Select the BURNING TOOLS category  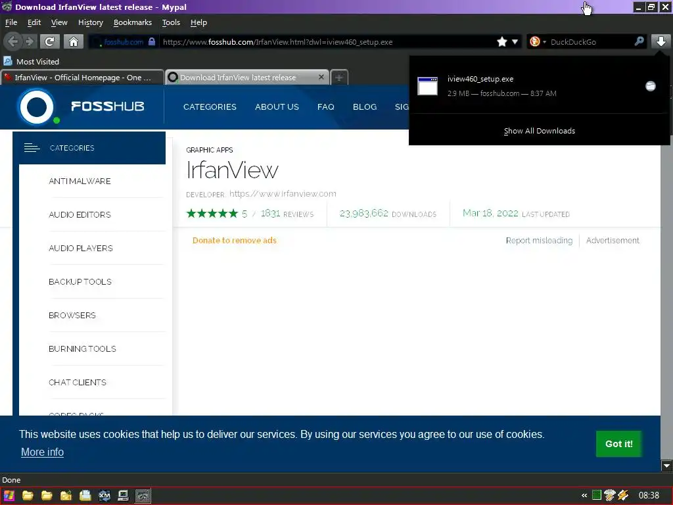(x=82, y=349)
